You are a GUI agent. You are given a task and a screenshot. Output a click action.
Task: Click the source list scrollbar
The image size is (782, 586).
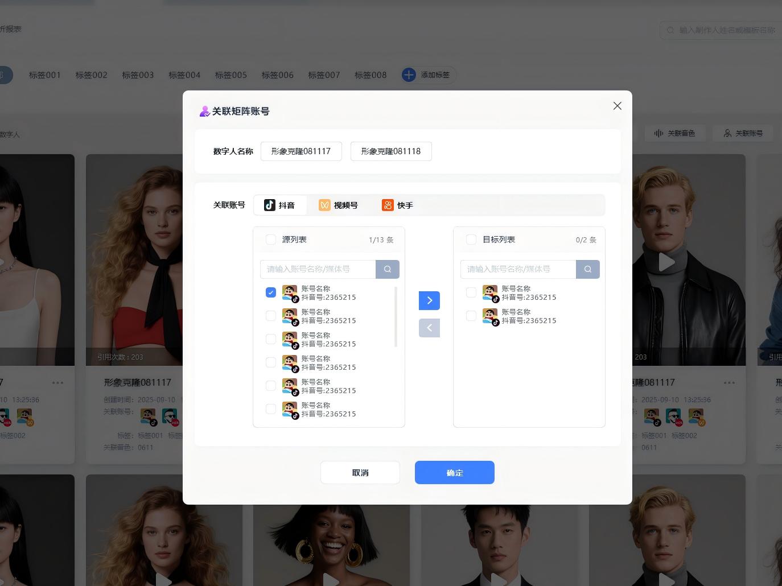pos(396,317)
